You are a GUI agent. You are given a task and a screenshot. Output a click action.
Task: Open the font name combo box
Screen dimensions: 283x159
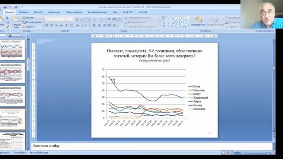pyautogui.click(x=55, y=19)
